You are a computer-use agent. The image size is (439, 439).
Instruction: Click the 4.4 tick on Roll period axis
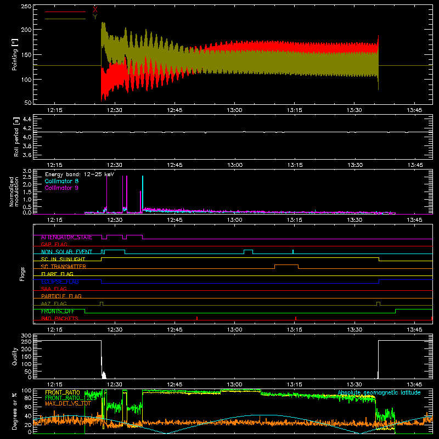(x=27, y=119)
